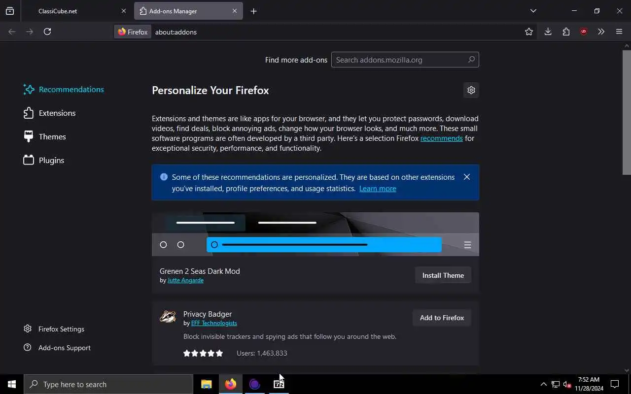Reload the current page

pos(47,32)
